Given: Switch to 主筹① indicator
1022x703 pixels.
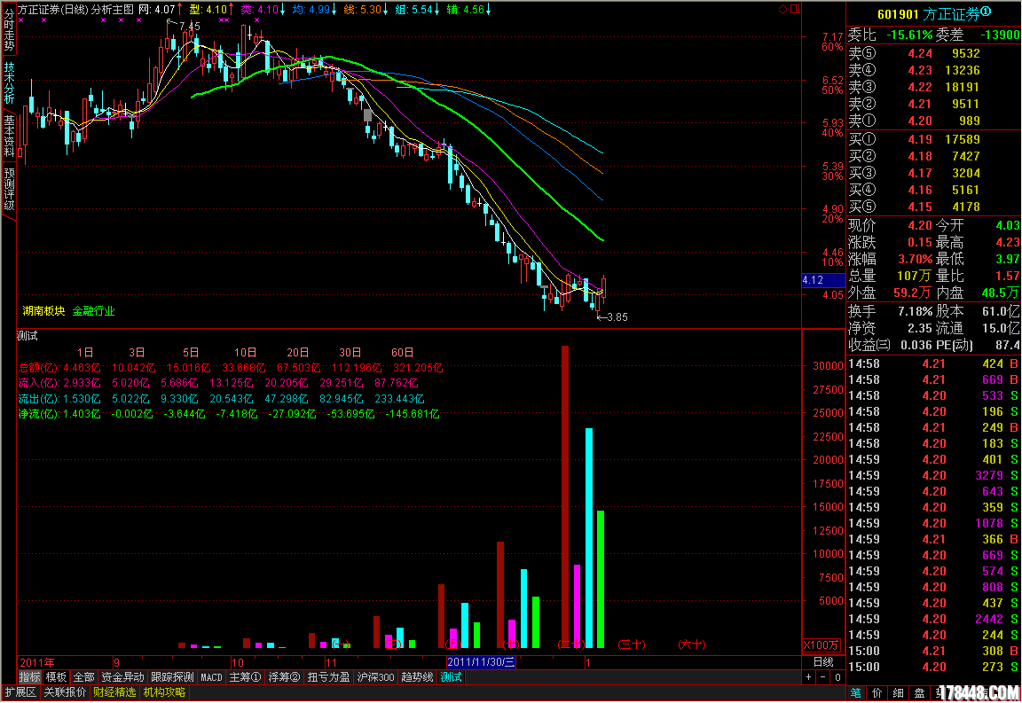Looking at the screenshot, I should 245,677.
